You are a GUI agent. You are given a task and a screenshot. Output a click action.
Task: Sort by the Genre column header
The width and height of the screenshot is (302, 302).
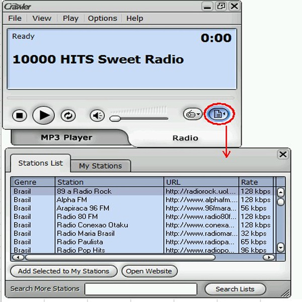pos(33,182)
